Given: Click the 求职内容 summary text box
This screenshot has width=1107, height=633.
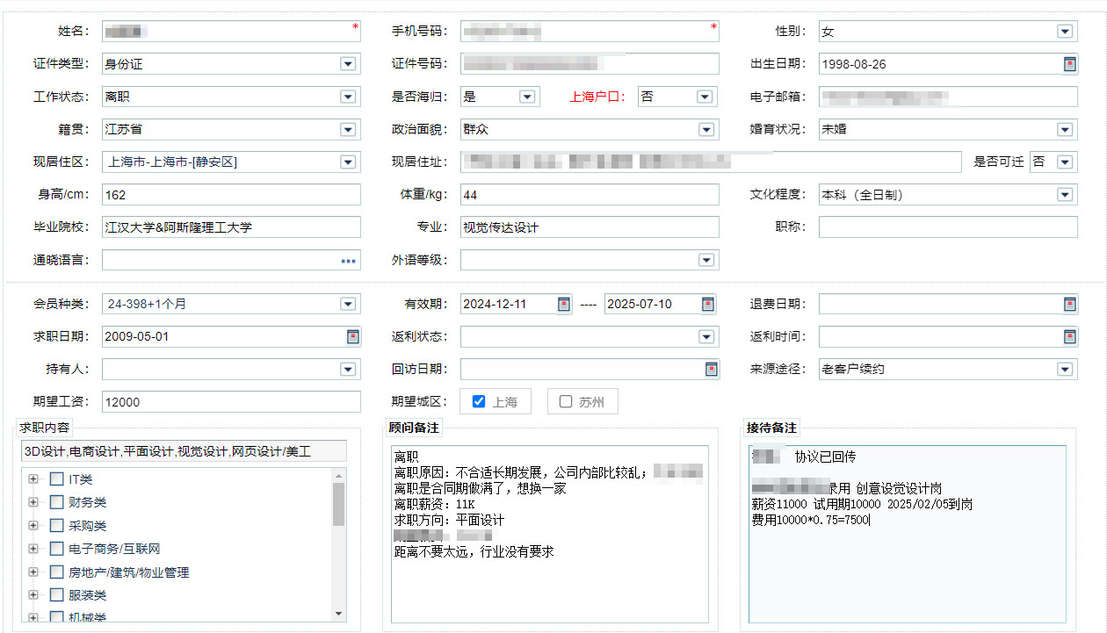Looking at the screenshot, I should pos(184,451).
